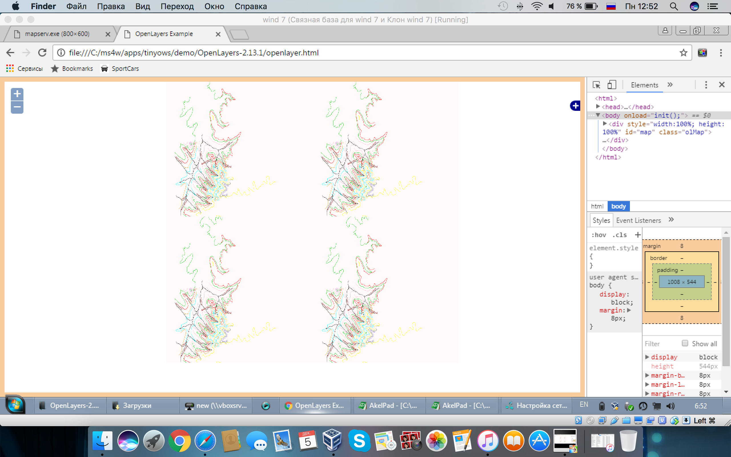This screenshot has height=457, width=731.
Task: Expand the computed display property row
Action: click(x=647, y=357)
